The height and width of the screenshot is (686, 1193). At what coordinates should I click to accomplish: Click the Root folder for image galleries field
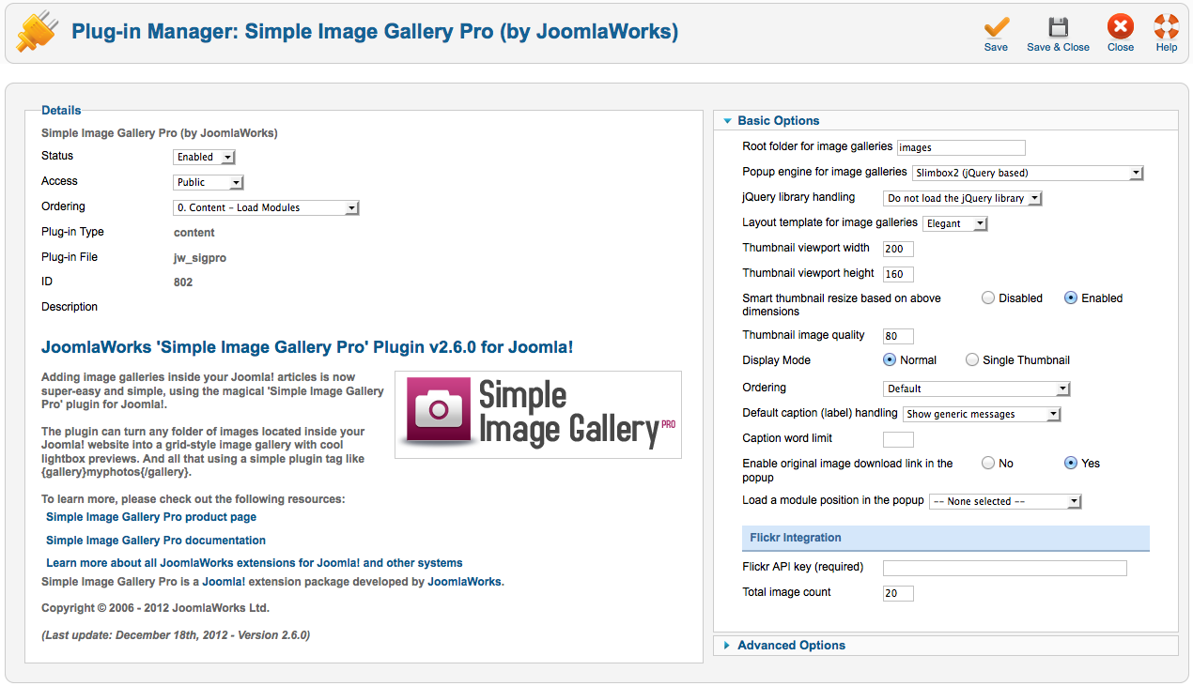(961, 147)
